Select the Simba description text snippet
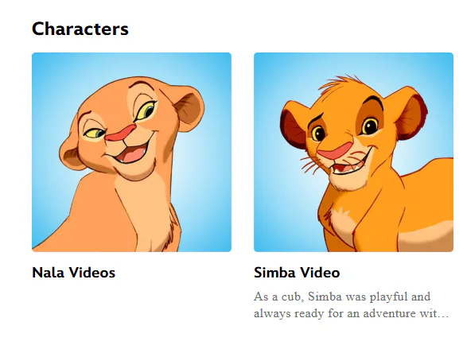The height and width of the screenshot is (349, 467). click(351, 305)
